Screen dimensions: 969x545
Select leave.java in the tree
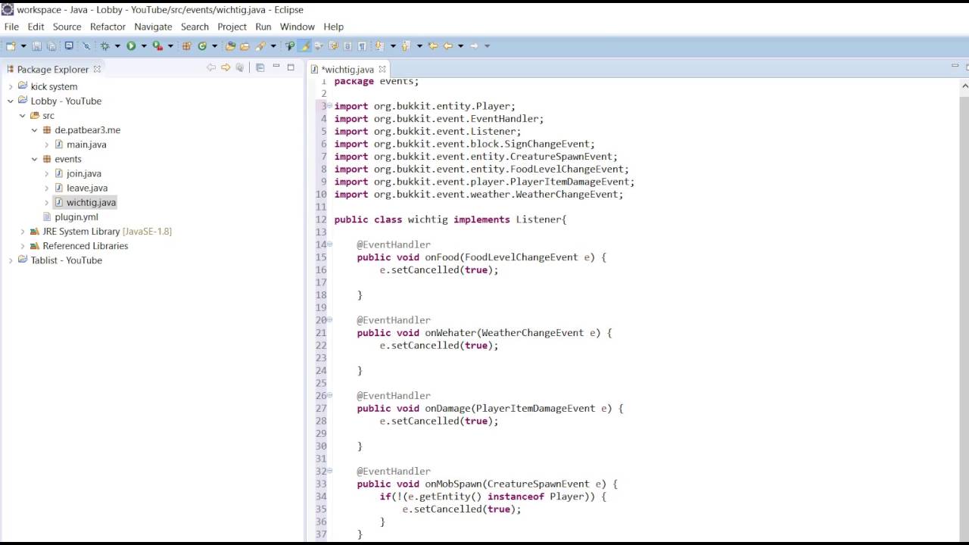coord(87,188)
